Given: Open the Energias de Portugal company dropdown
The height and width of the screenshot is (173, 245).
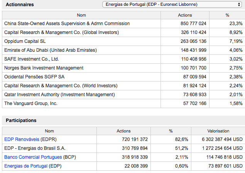Looking at the screenshot, I should point(172,4).
